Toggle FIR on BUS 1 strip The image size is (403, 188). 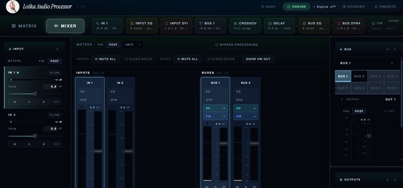tap(215, 116)
